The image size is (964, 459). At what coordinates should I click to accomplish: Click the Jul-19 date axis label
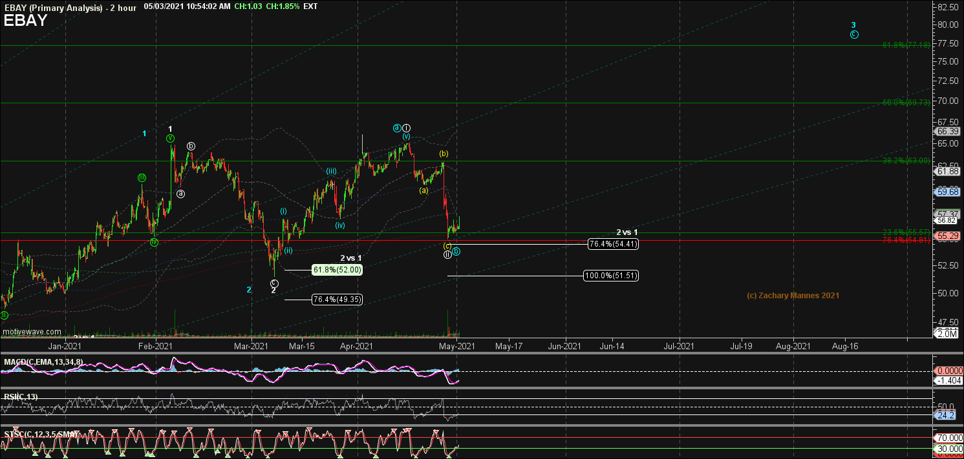pos(741,346)
